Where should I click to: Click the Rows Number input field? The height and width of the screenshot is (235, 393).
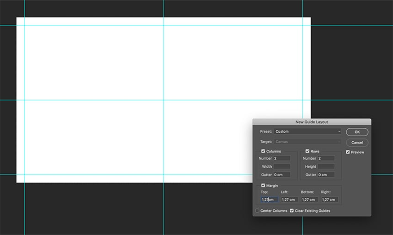pos(326,158)
